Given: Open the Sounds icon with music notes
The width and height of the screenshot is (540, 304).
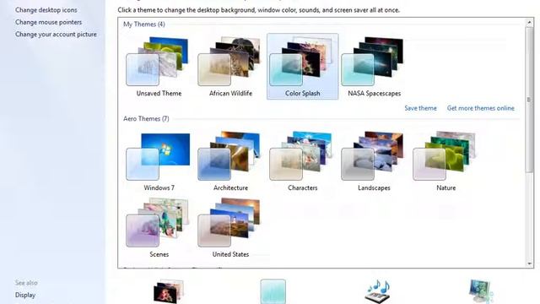Looking at the screenshot, I should 378,291.
